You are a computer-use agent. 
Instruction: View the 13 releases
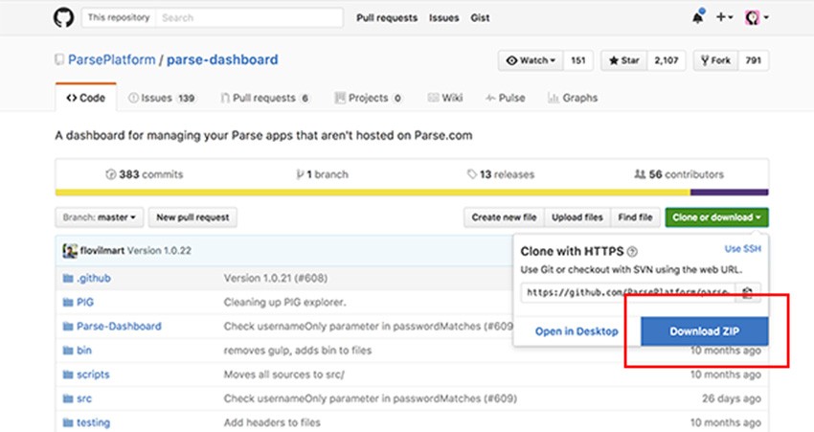tap(501, 174)
